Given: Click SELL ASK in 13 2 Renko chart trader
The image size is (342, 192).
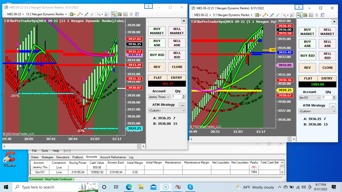Looking at the screenshot, I should 177,43.
